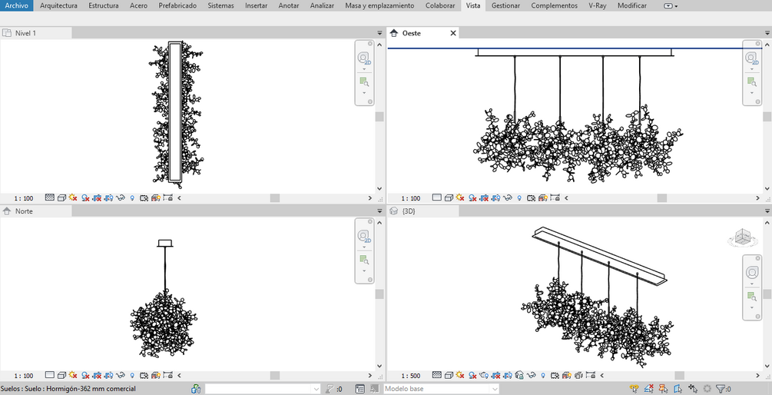This screenshot has width=772, height=395.
Task: Change visual style in Oeste view
Action: 449,197
